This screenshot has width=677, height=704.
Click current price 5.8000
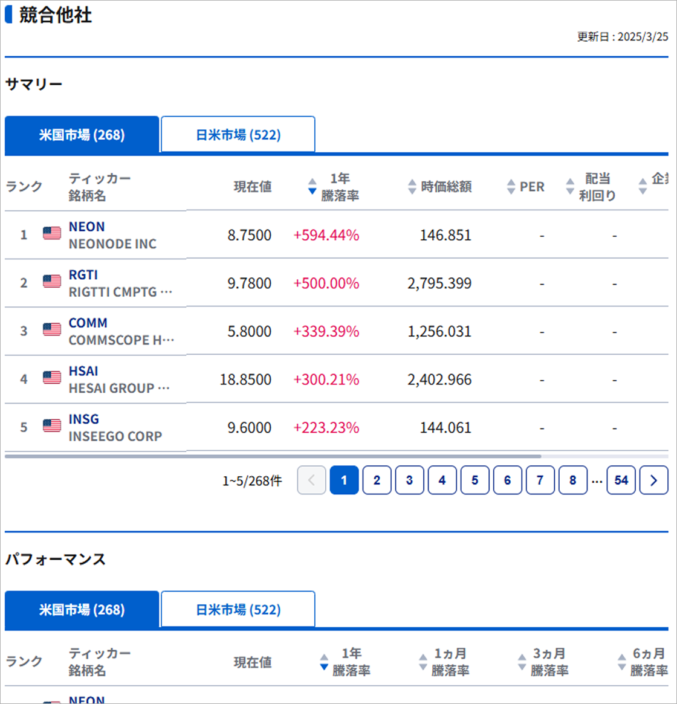(x=249, y=331)
